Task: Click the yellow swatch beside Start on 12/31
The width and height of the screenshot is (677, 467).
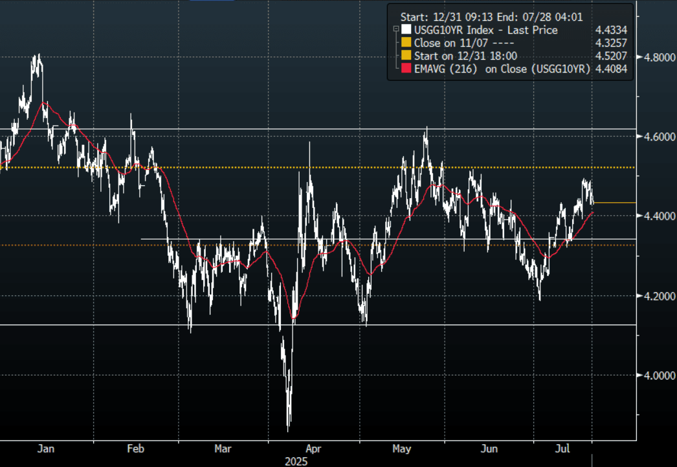Action: coord(406,56)
